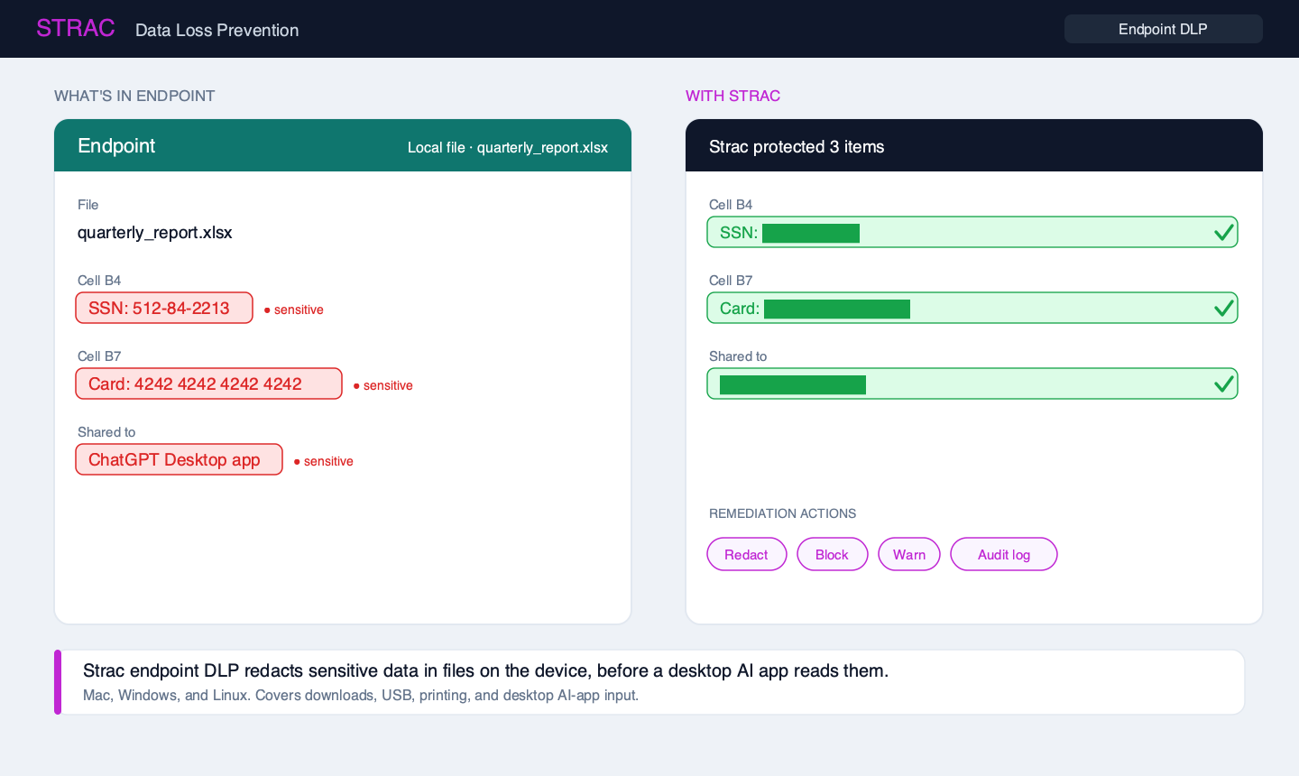Select the SSN: 512-84-2213 field
The image size is (1299, 776).
(164, 308)
